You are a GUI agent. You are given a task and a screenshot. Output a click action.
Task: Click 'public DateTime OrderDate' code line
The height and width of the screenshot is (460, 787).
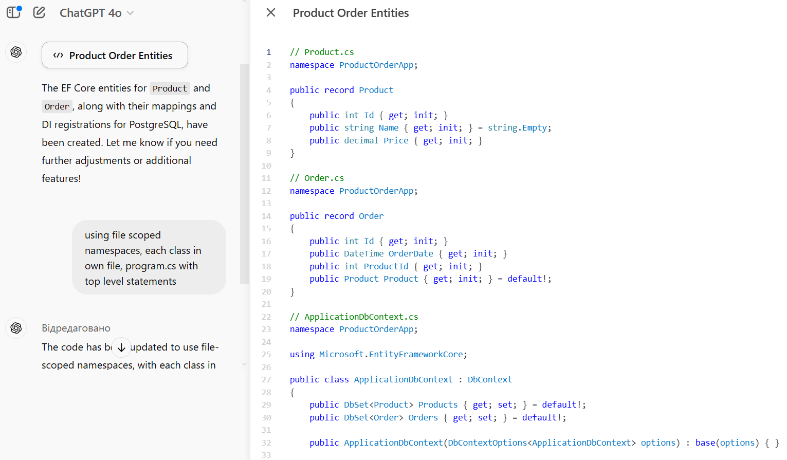(408, 253)
